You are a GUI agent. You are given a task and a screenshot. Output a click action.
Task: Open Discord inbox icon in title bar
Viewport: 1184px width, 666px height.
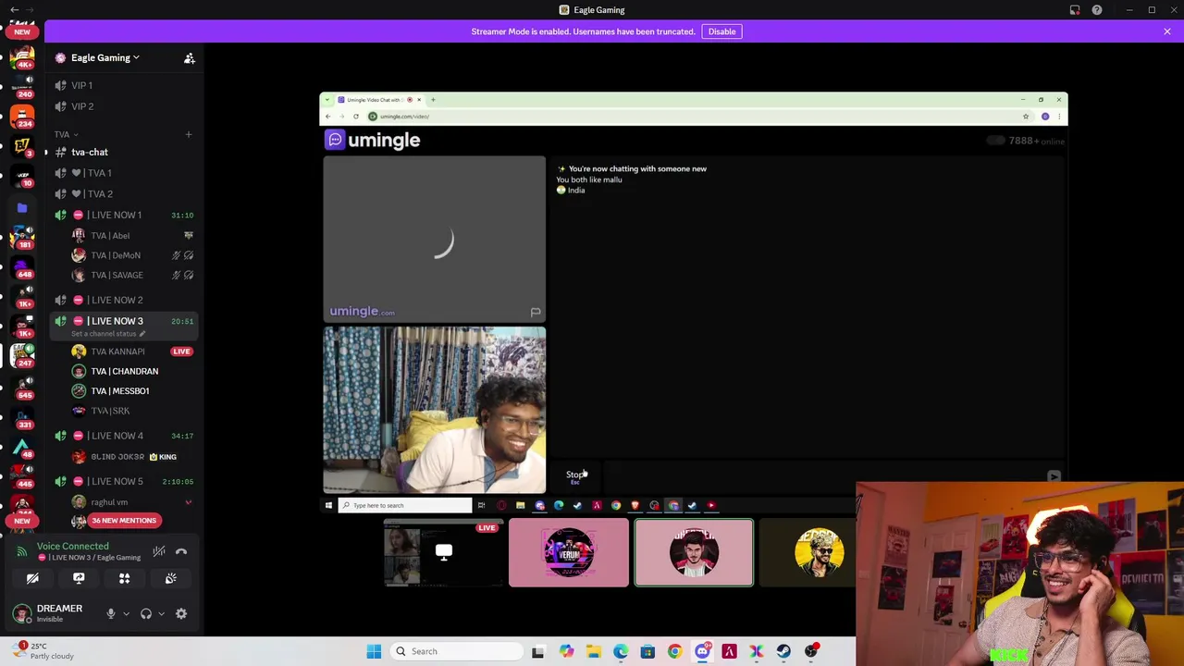(1075, 10)
